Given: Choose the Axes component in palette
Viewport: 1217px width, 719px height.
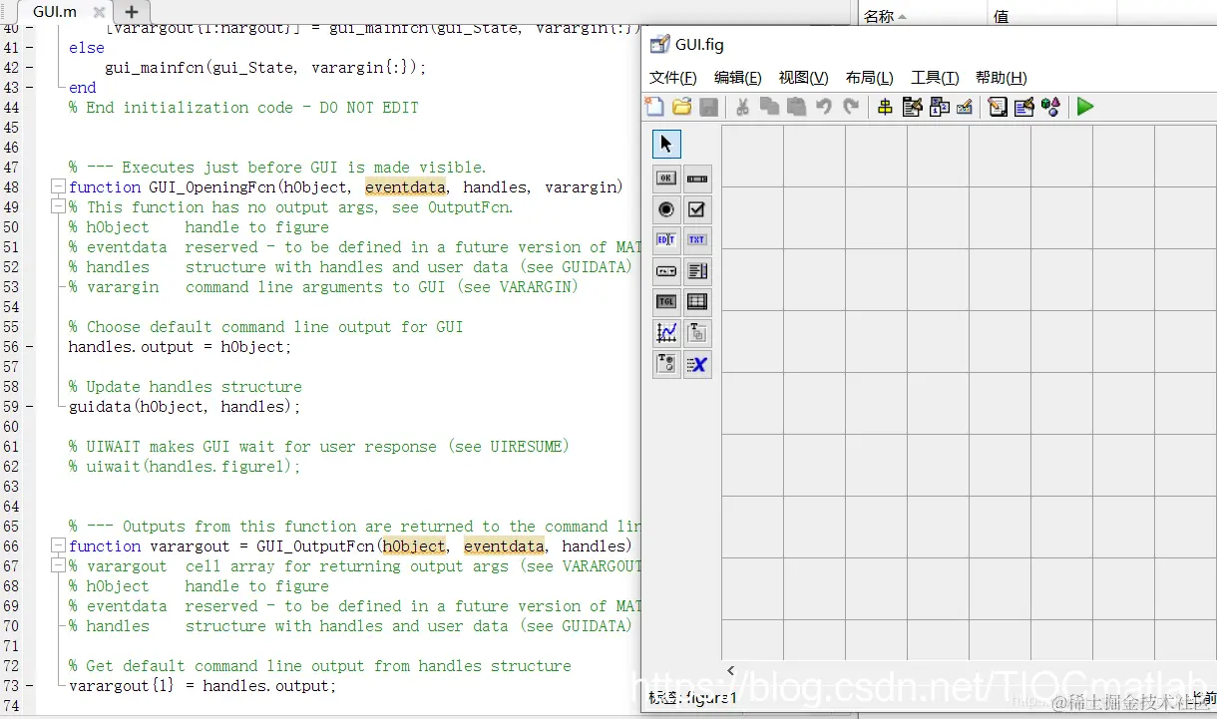Looking at the screenshot, I should pos(666,333).
